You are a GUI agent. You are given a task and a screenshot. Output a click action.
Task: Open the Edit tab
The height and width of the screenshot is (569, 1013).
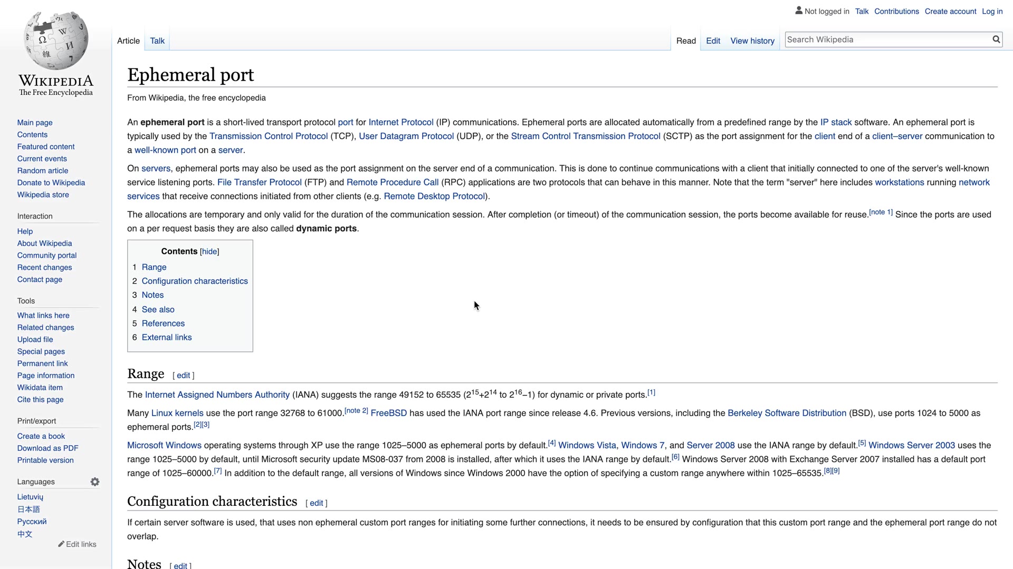(x=713, y=41)
